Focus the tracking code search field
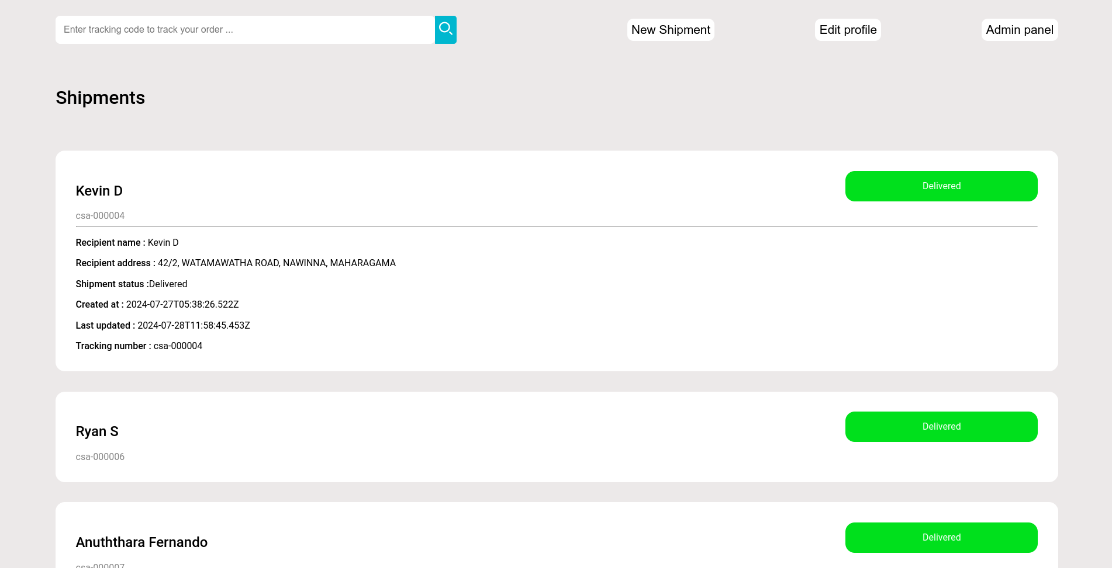Screen dimensions: 1112x568 [x=244, y=29]
